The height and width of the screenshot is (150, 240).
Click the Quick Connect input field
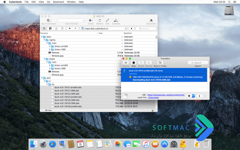[70, 20]
